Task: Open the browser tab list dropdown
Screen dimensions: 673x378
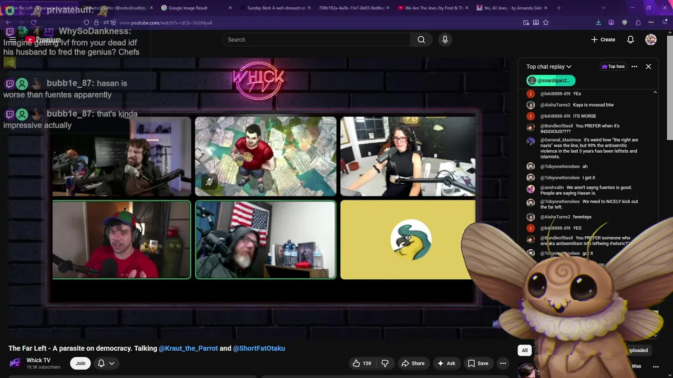Action: coord(603,8)
